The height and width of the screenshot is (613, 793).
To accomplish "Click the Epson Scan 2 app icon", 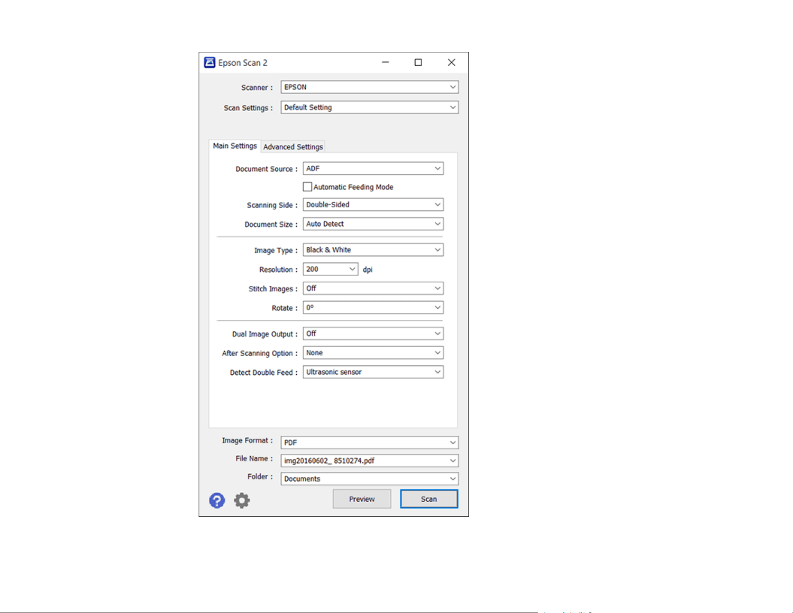I will click(x=210, y=62).
